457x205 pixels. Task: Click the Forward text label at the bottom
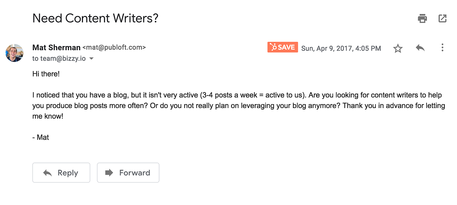134,173
